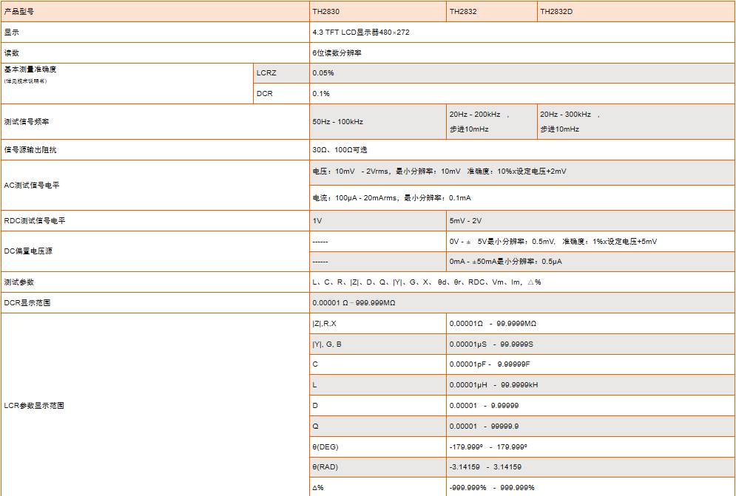Select the 20Hz - 200kHz frequency cell
Viewport: 736px width, 496px height.
[x=491, y=121]
